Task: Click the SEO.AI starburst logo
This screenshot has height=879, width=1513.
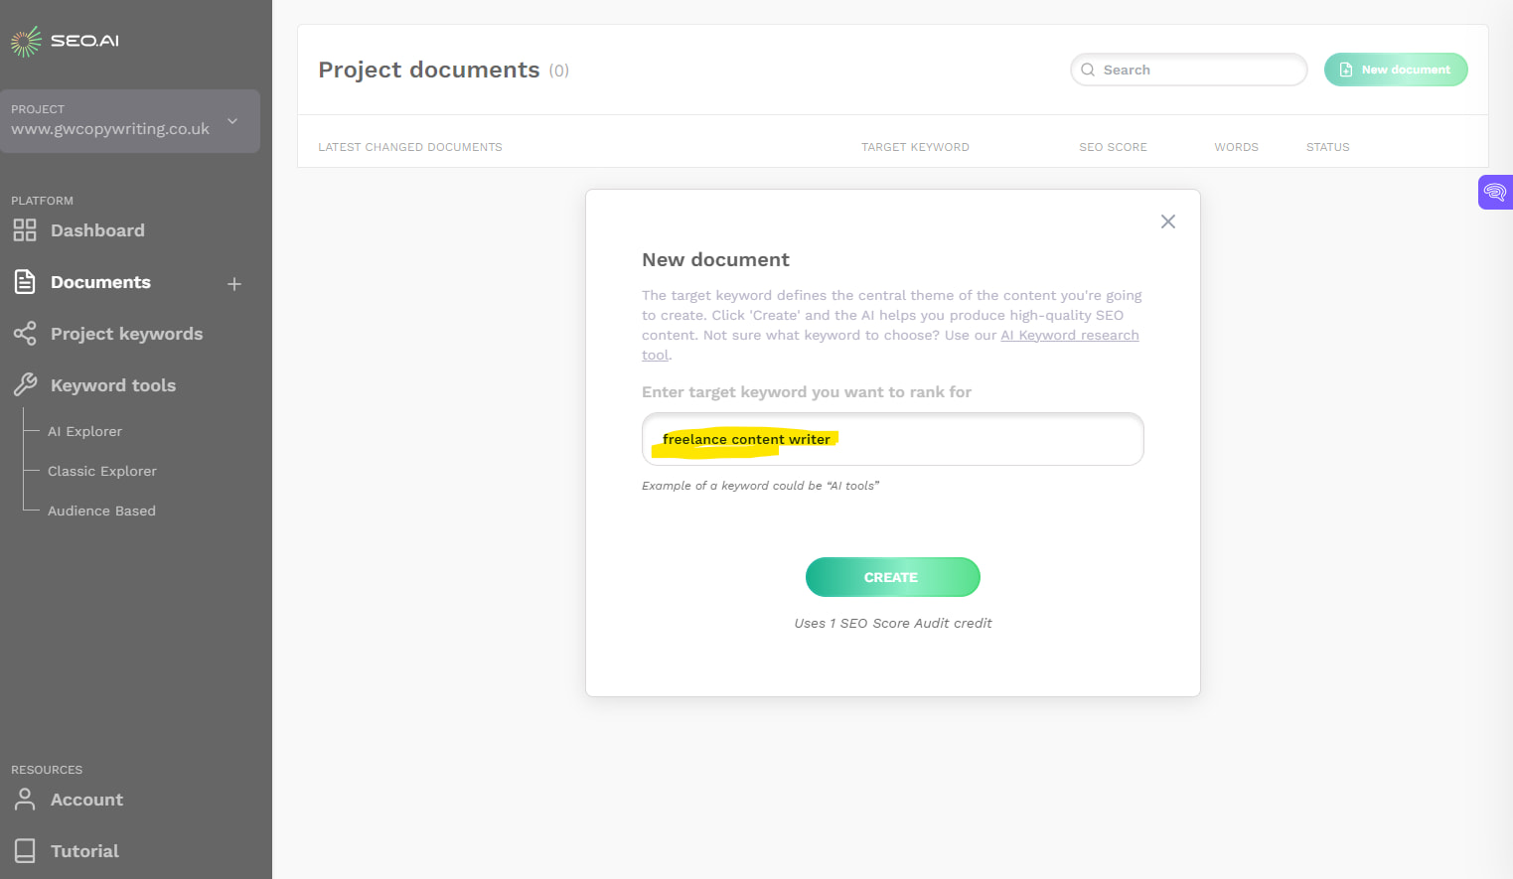Action: click(x=26, y=41)
